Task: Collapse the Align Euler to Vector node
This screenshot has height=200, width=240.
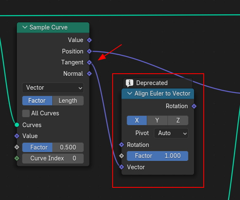Action: 129,93
